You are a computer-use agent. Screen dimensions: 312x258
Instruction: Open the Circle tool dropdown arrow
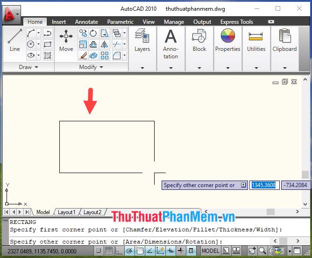tap(39, 44)
